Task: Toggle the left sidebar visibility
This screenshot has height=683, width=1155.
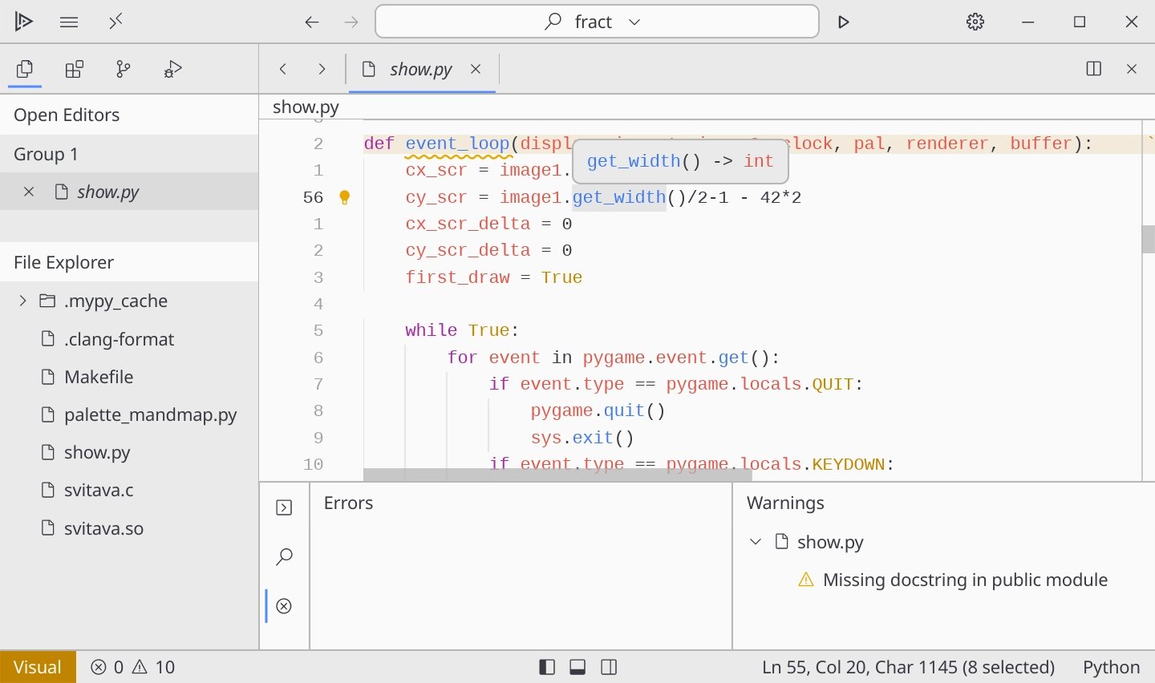Action: pyautogui.click(x=547, y=667)
